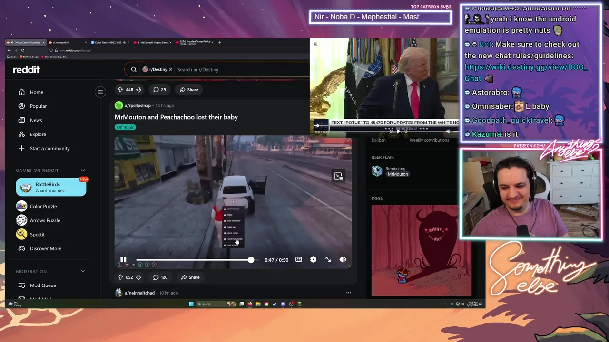Click the taskbar Search box
Viewport: 609px width, 342px height.
216,304
